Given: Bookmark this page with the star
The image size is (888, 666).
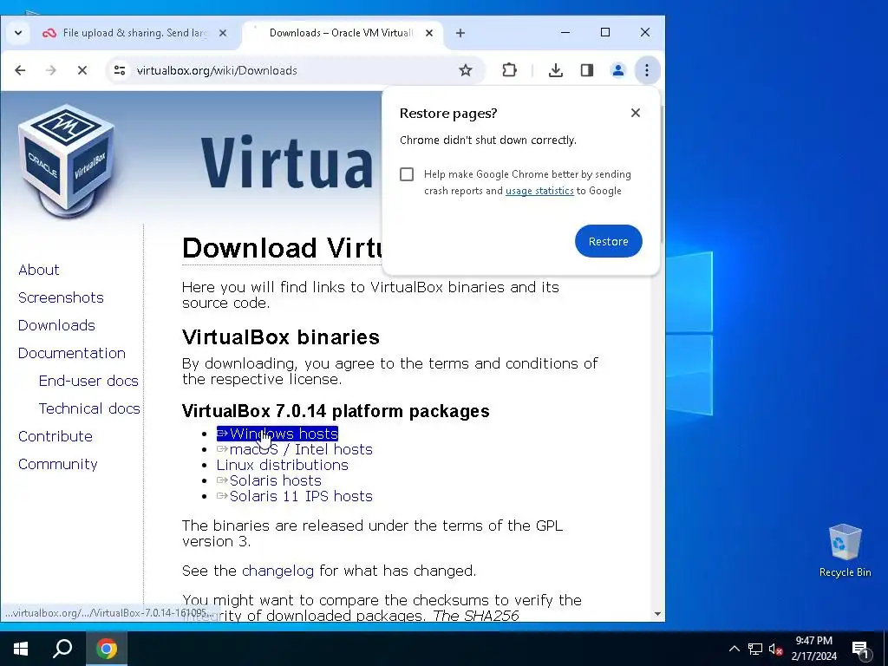Looking at the screenshot, I should 466,70.
